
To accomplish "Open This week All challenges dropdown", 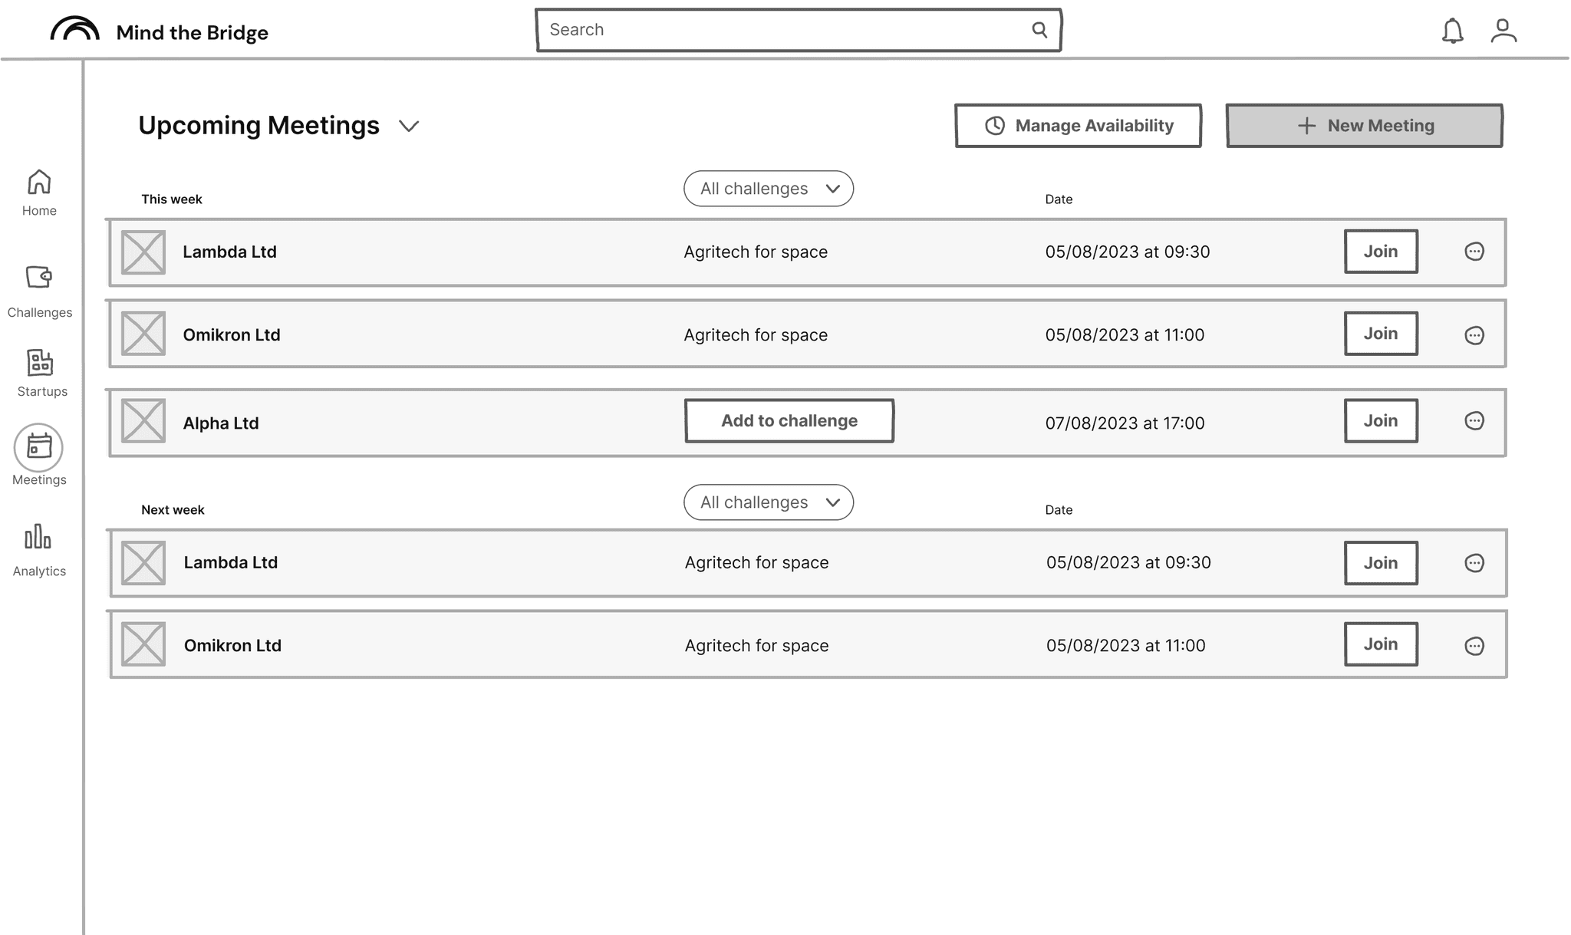I will (768, 189).
